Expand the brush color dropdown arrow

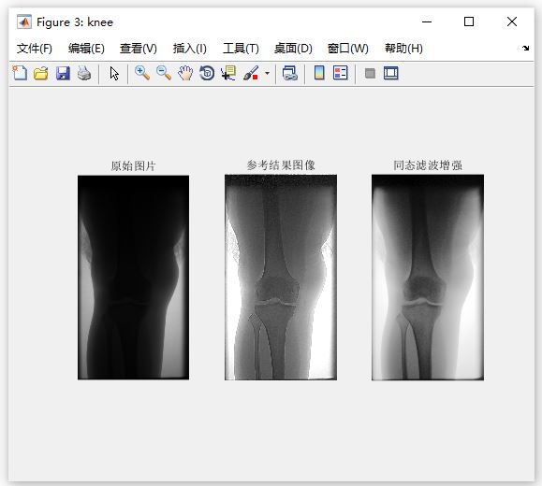tap(267, 73)
